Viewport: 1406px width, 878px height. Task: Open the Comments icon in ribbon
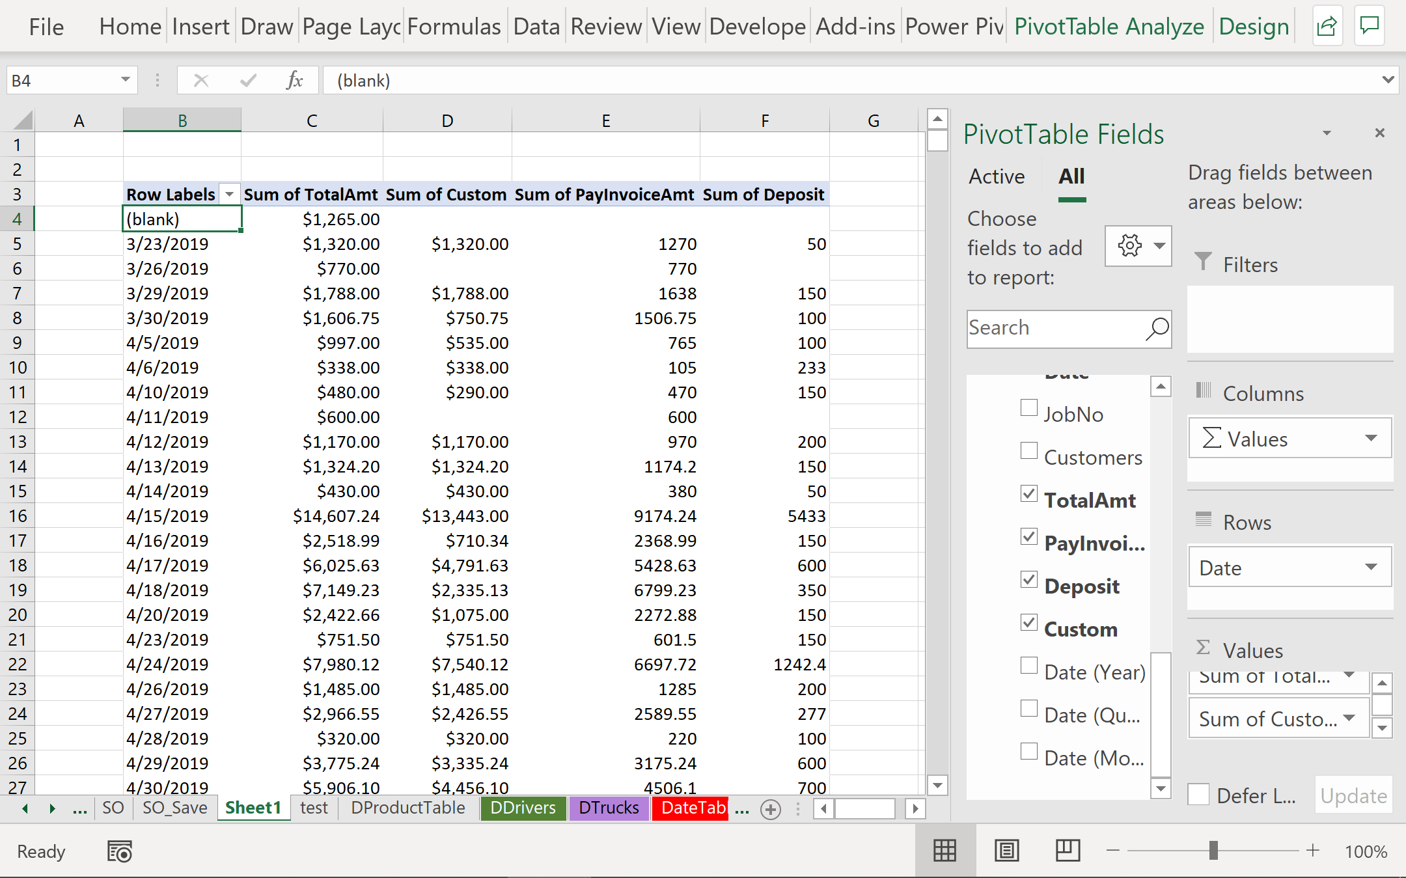point(1370,27)
